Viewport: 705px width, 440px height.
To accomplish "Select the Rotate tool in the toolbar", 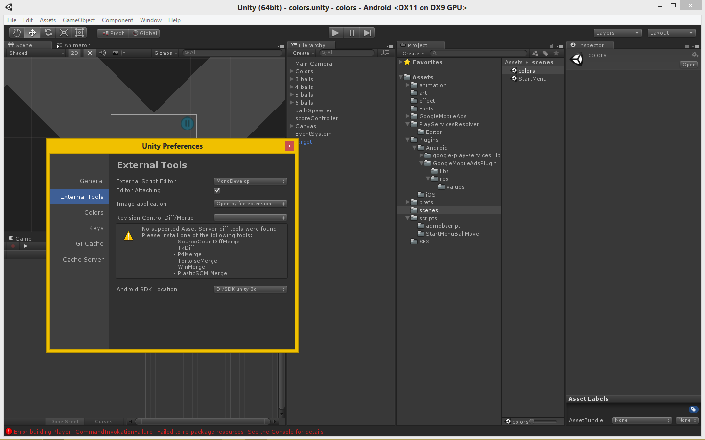I will point(48,33).
